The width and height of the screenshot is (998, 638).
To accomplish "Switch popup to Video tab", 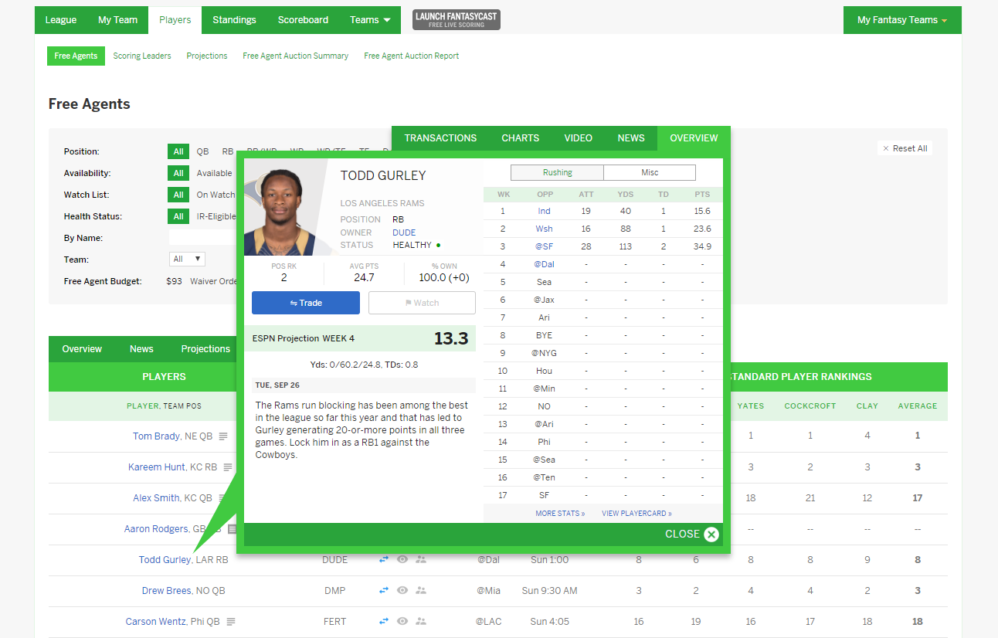I will [x=579, y=138].
